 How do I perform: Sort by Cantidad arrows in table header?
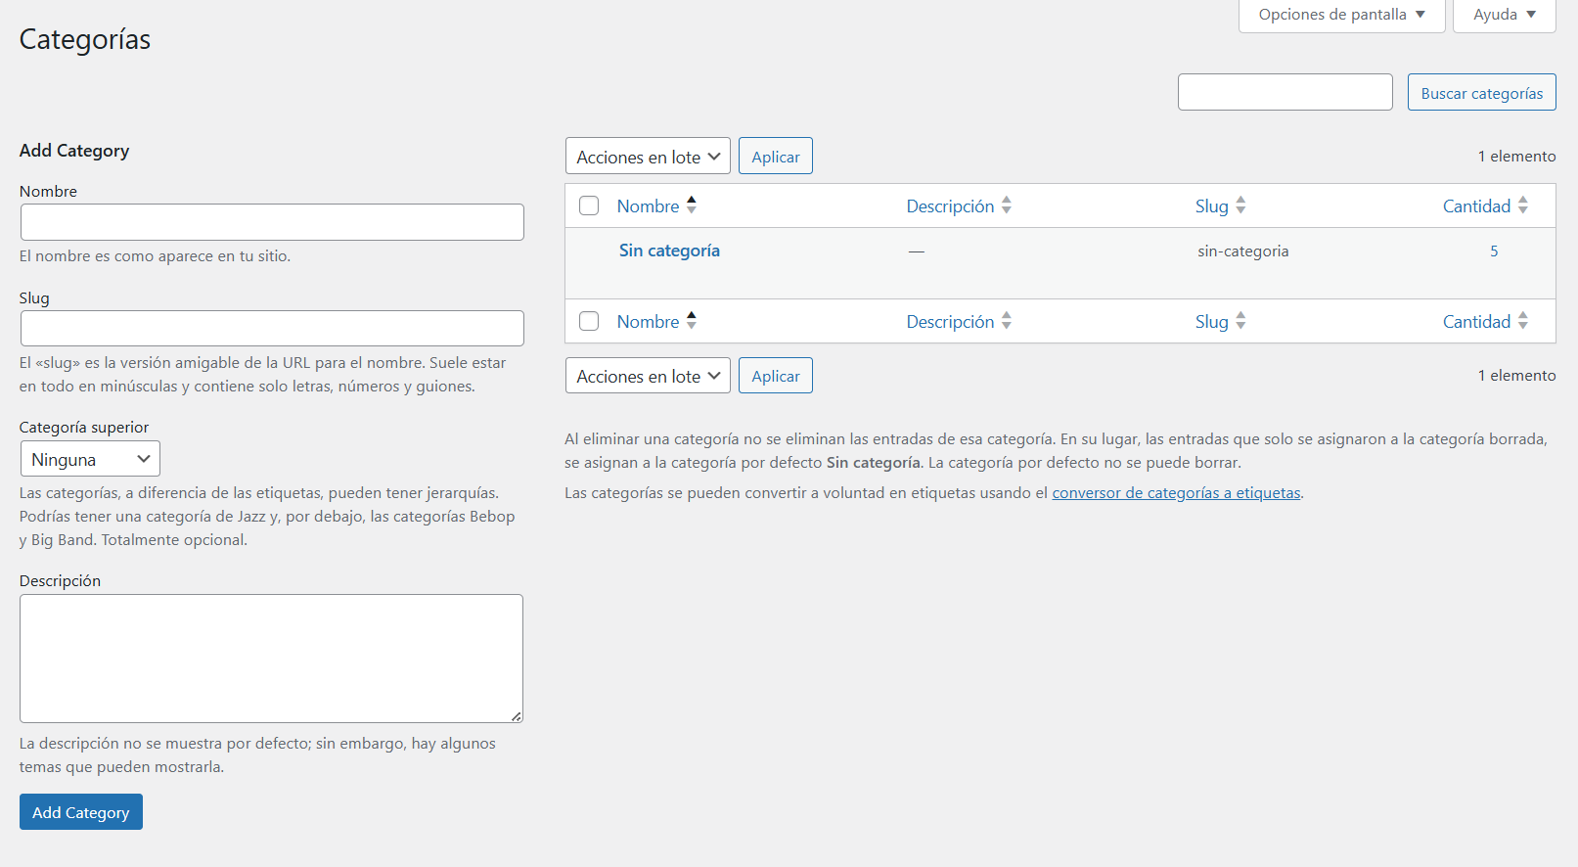(x=1523, y=205)
